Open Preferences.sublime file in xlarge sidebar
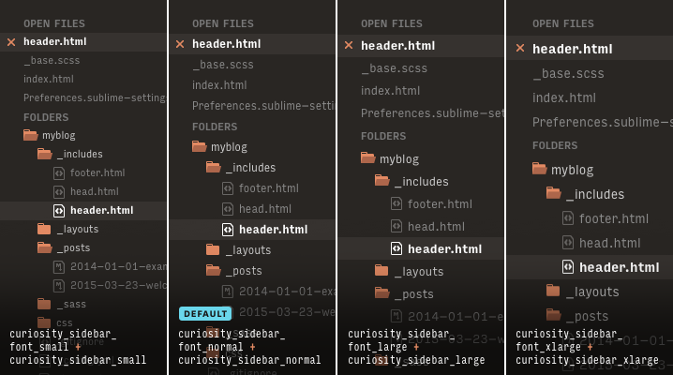Screen dimensions: 673x375 [603, 122]
